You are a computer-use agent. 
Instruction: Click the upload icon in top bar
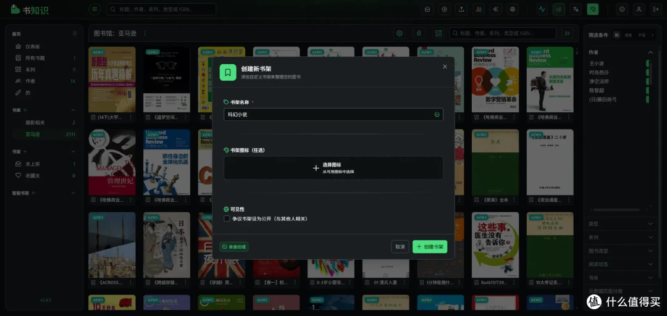tap(461, 9)
